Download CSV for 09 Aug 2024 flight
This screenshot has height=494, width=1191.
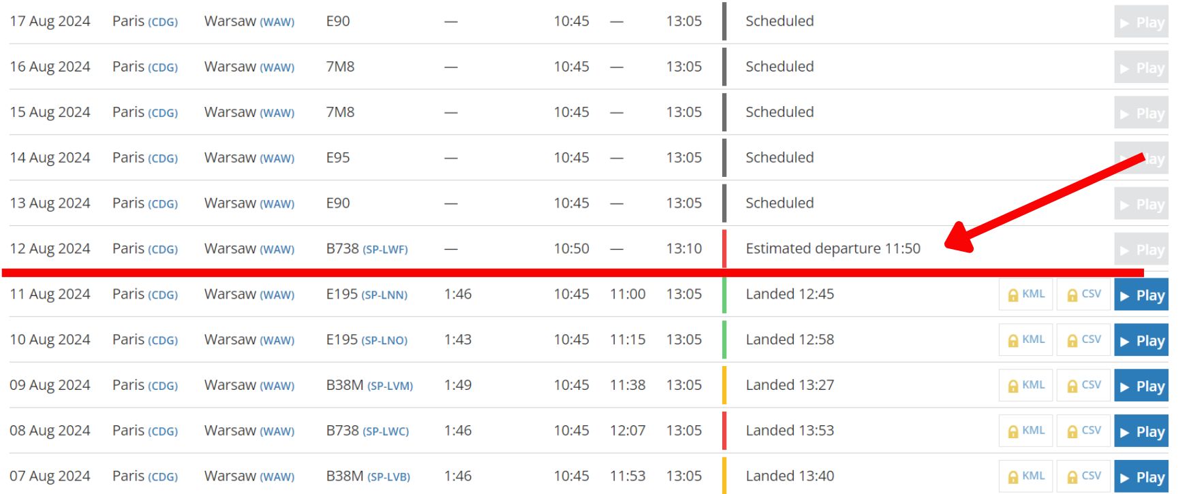[x=1083, y=386]
